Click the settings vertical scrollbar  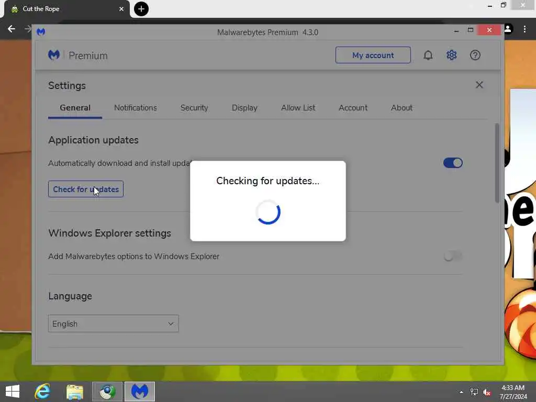coord(497,163)
